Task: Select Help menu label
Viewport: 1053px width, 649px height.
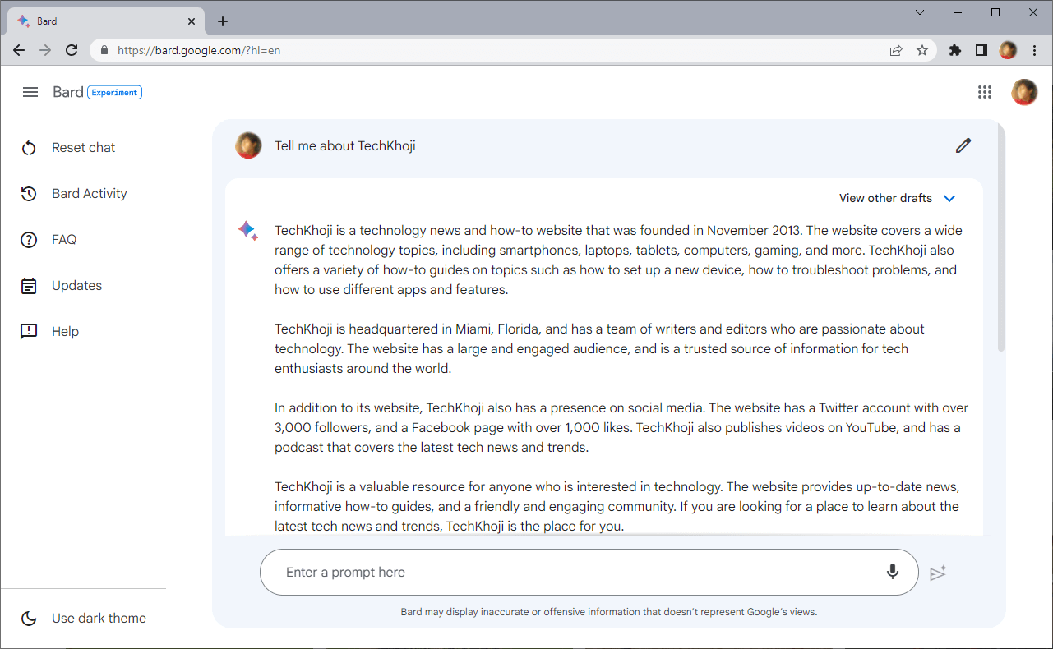Action: [66, 332]
